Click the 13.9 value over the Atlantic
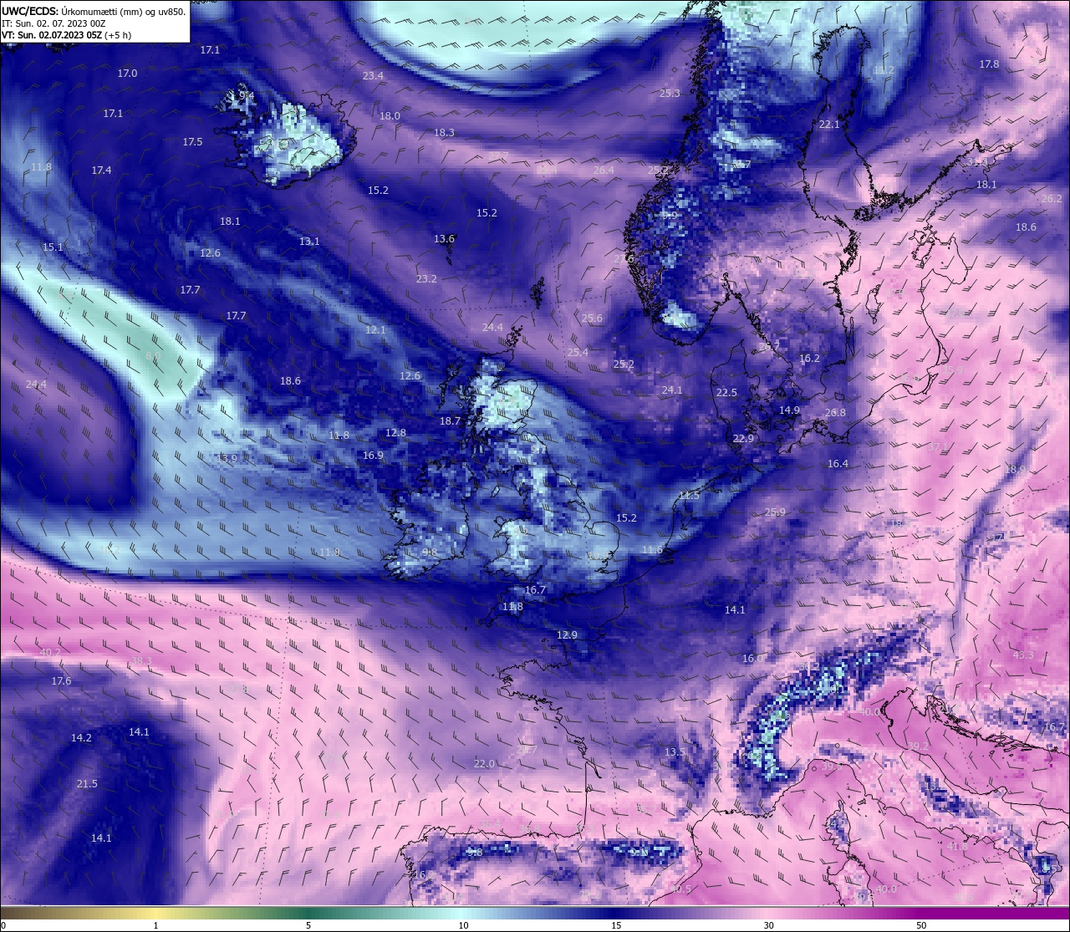Screen dimensions: 1070x932 [x=227, y=459]
